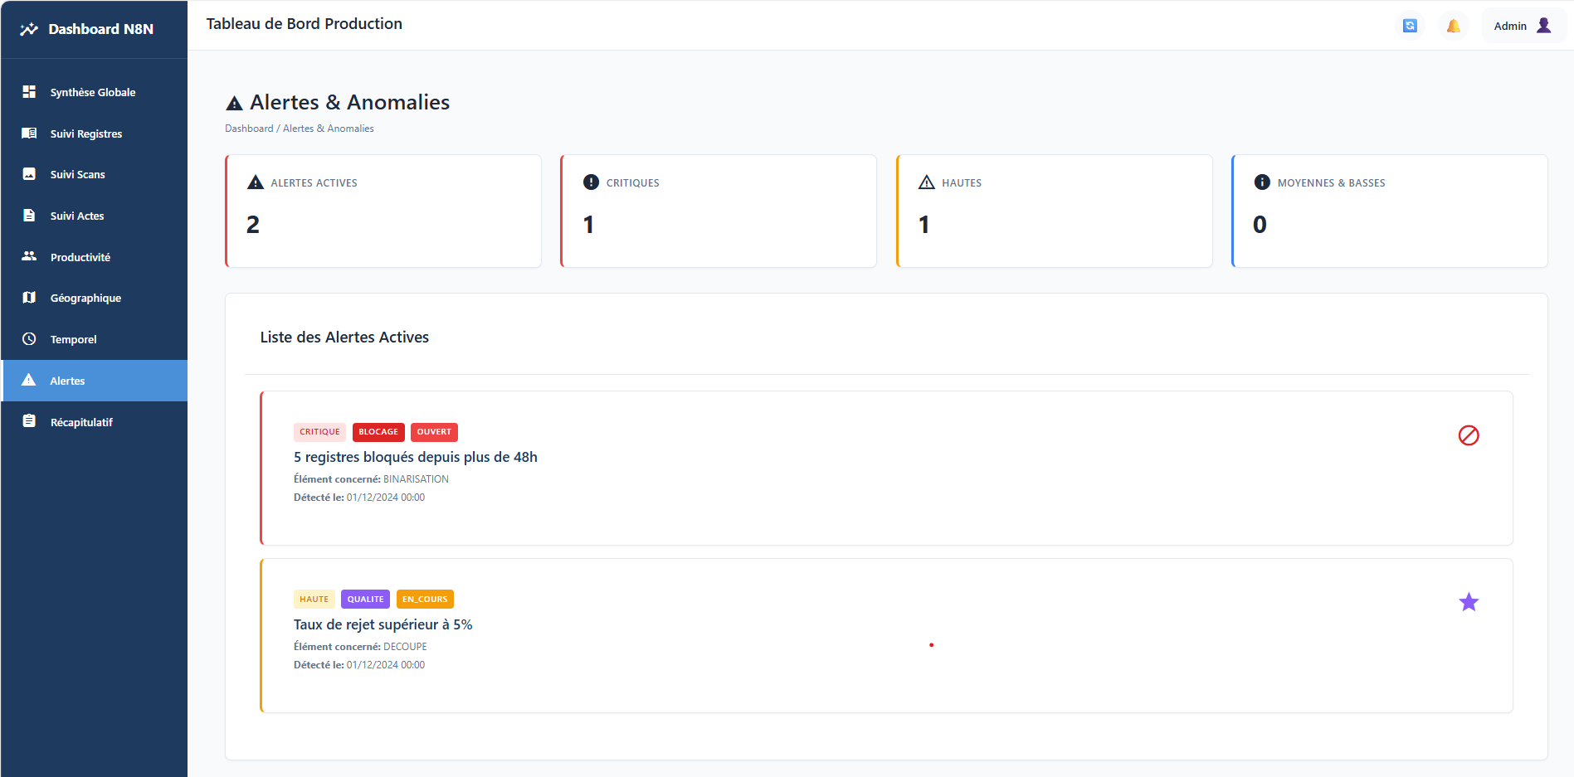1574x777 pixels.
Task: Click the exclamation icon on Critiques card
Action: [590, 182]
